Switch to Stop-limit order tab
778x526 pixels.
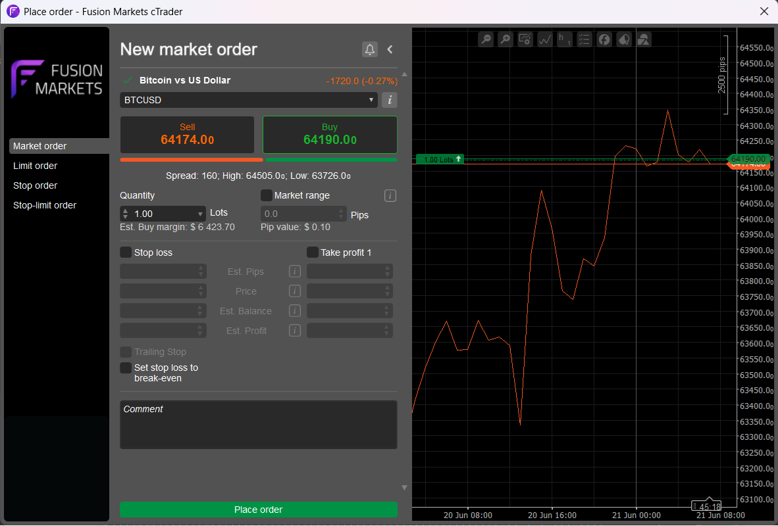click(45, 205)
